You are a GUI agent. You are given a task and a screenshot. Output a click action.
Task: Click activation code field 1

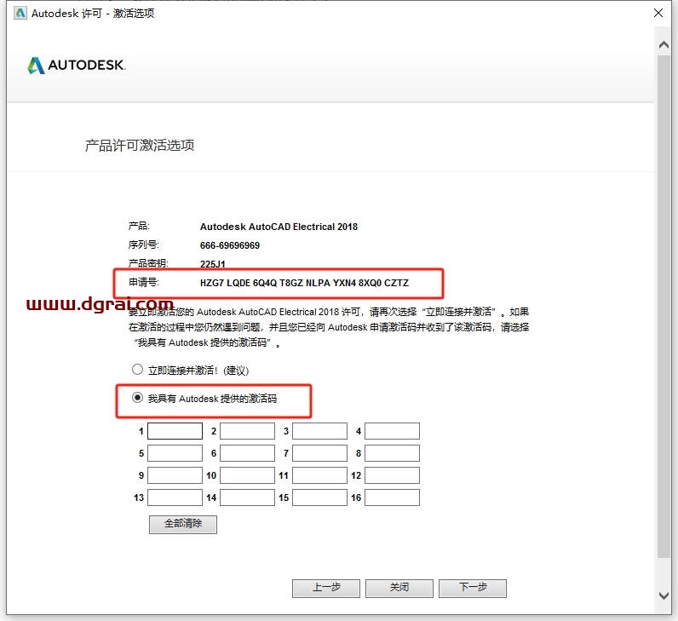click(175, 431)
